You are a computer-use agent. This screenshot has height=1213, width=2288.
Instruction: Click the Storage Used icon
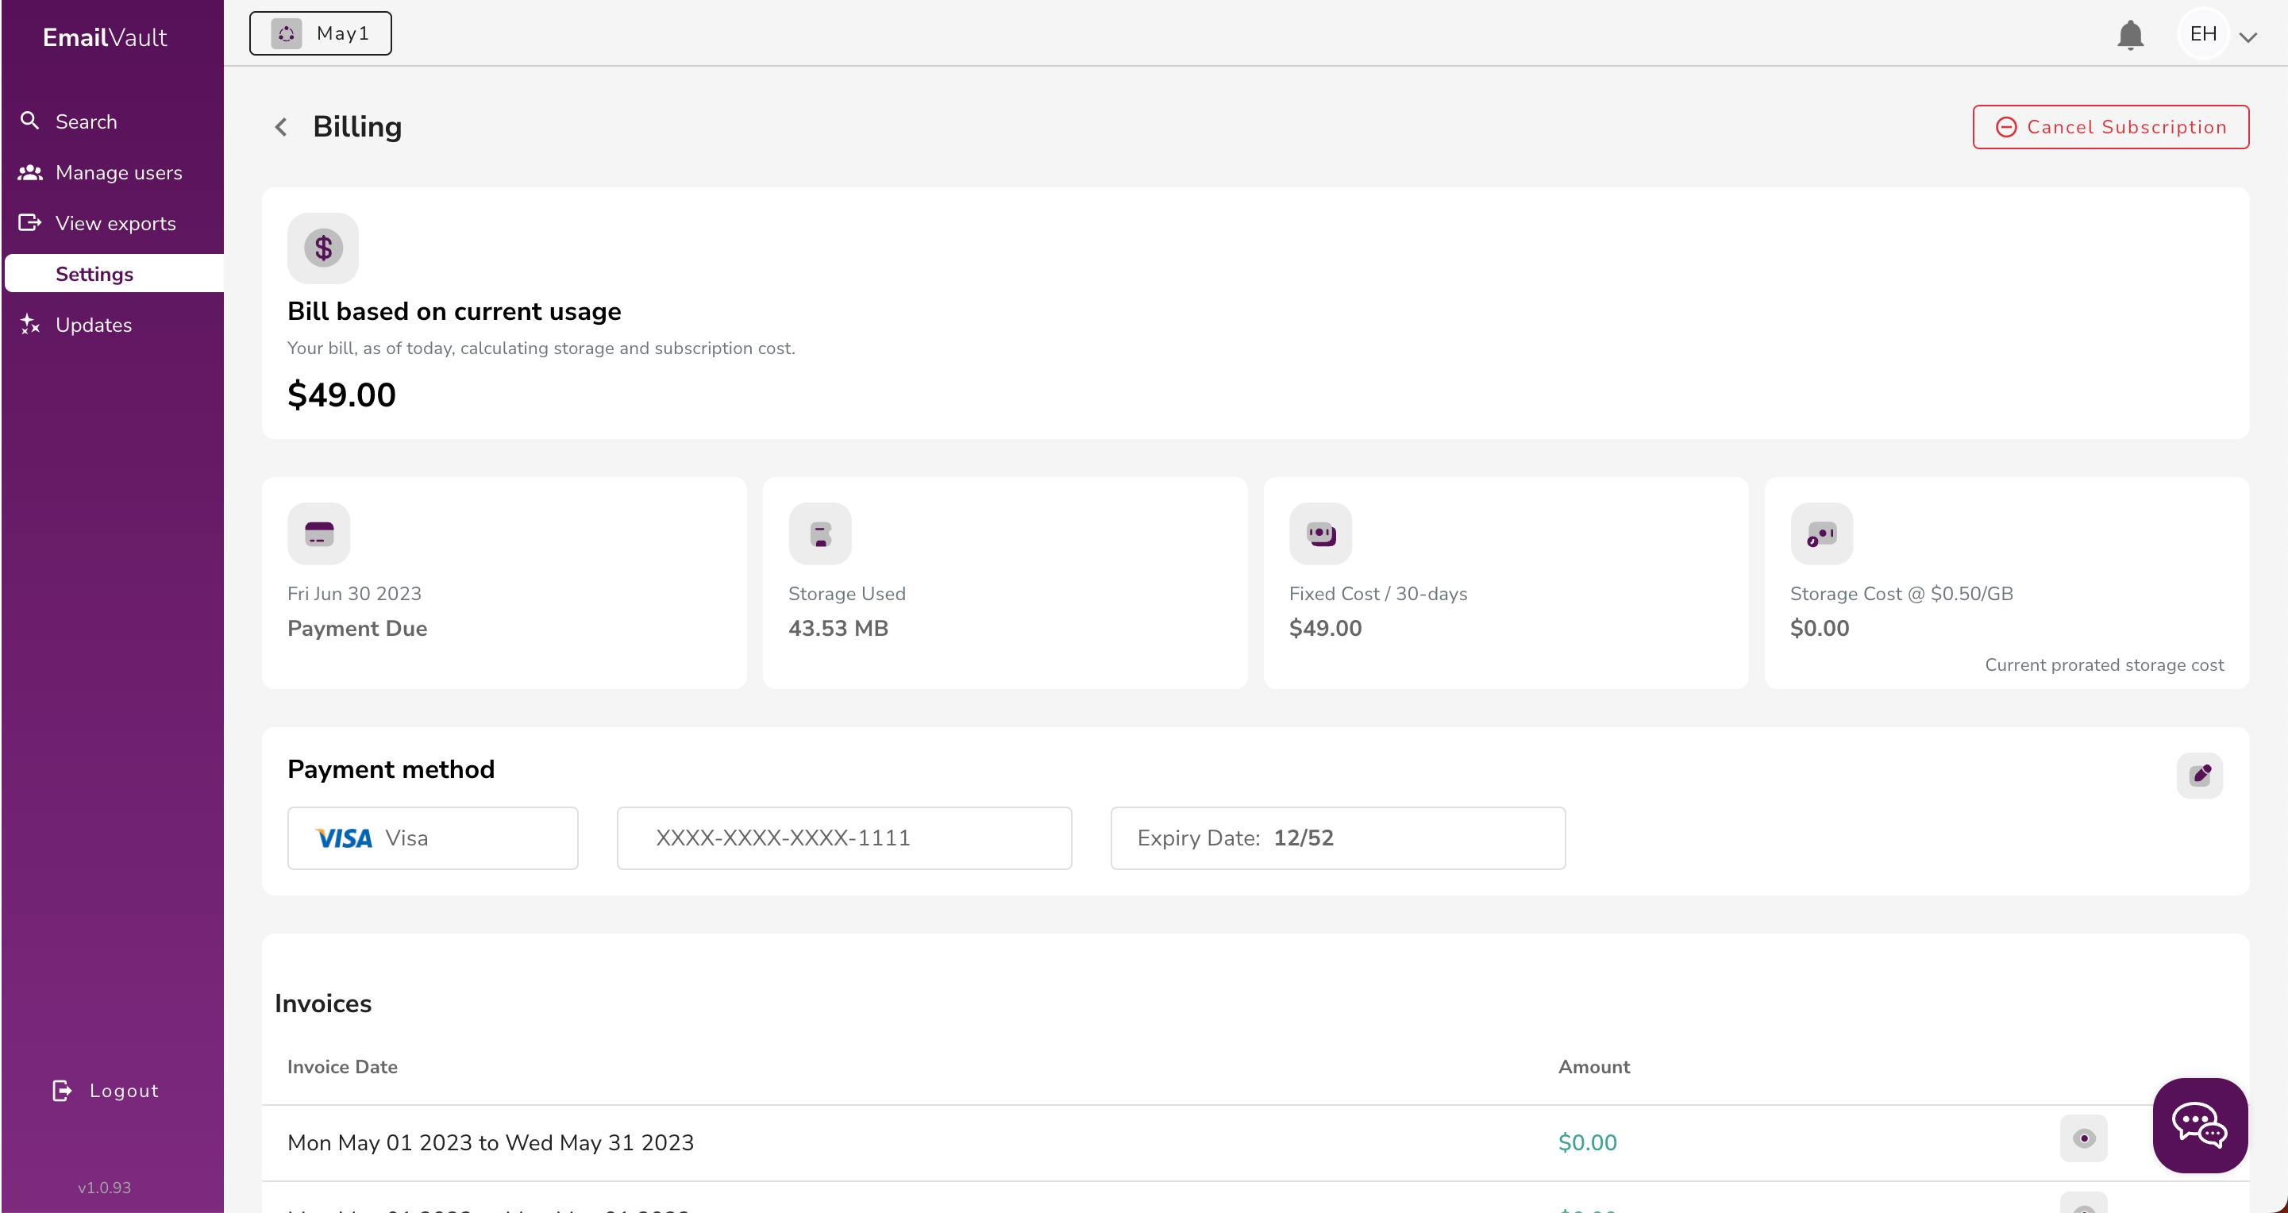[820, 533]
